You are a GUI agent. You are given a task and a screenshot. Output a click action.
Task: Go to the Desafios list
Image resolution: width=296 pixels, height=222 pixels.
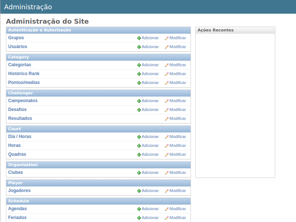coord(17,110)
